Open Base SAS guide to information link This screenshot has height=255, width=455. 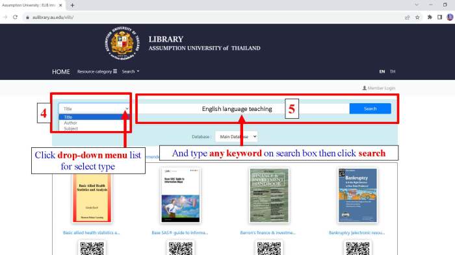(x=180, y=233)
